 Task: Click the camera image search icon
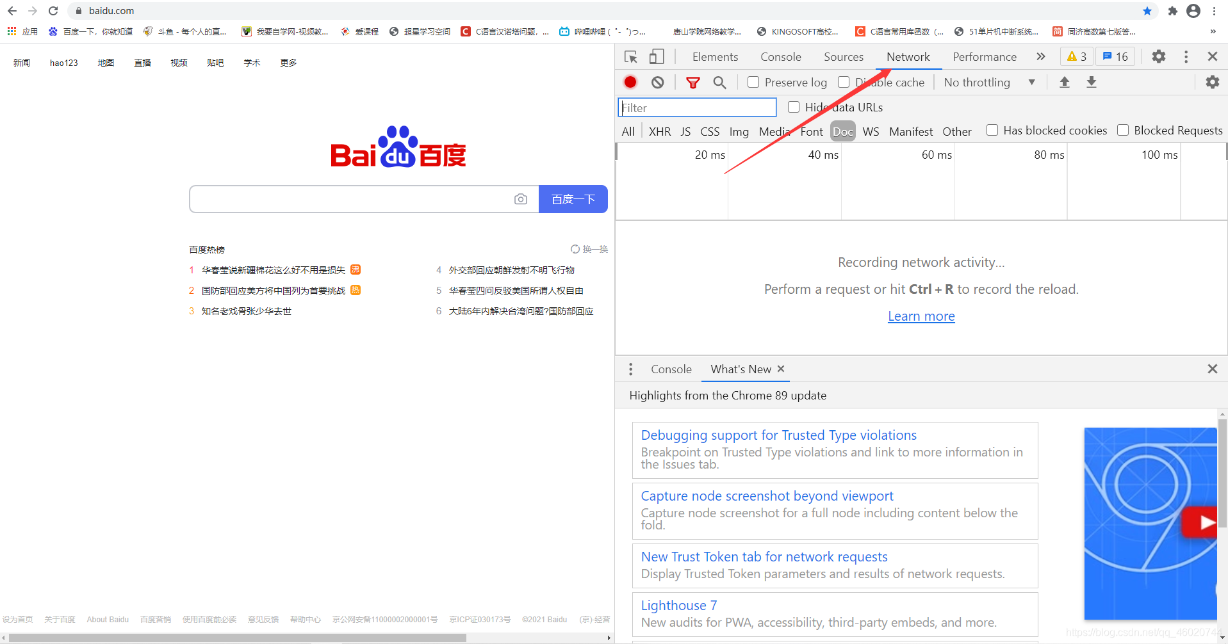[x=521, y=199]
